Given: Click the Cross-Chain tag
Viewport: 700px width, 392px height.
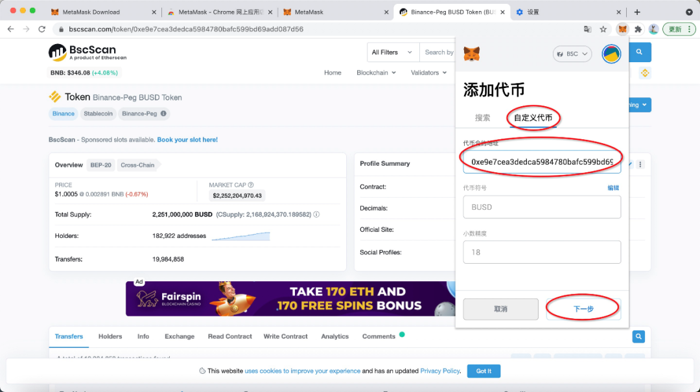Looking at the screenshot, I should coord(137,165).
